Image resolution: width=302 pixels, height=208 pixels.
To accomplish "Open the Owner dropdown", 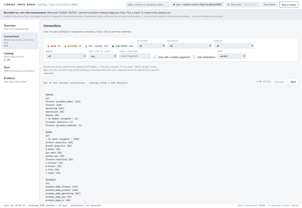I will point(66,56).
